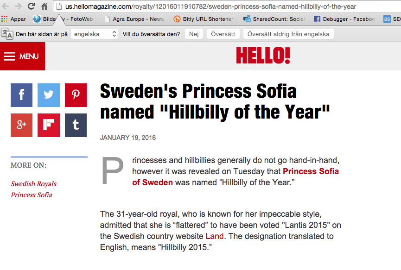401x270 pixels.
Task: Share the article on Tumblr
Action: [76, 125]
